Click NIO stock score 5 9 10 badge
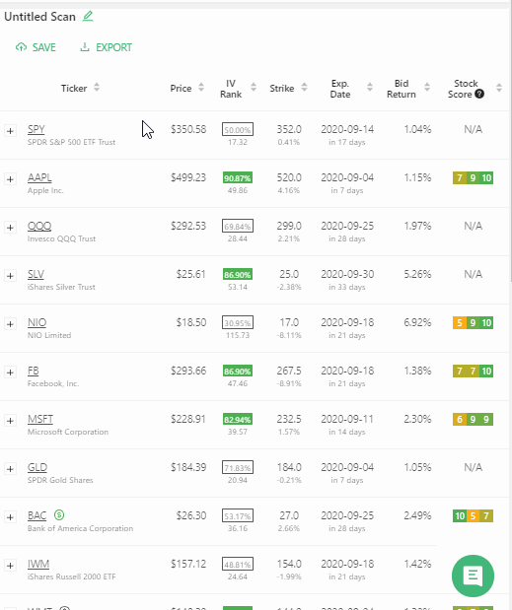This screenshot has height=610, width=512. point(474,322)
